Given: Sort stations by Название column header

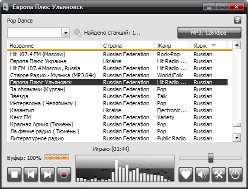Looking at the screenshot, I should point(53,46).
